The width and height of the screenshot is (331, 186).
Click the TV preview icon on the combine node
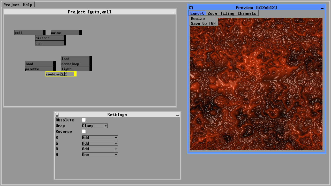tap(62, 74)
